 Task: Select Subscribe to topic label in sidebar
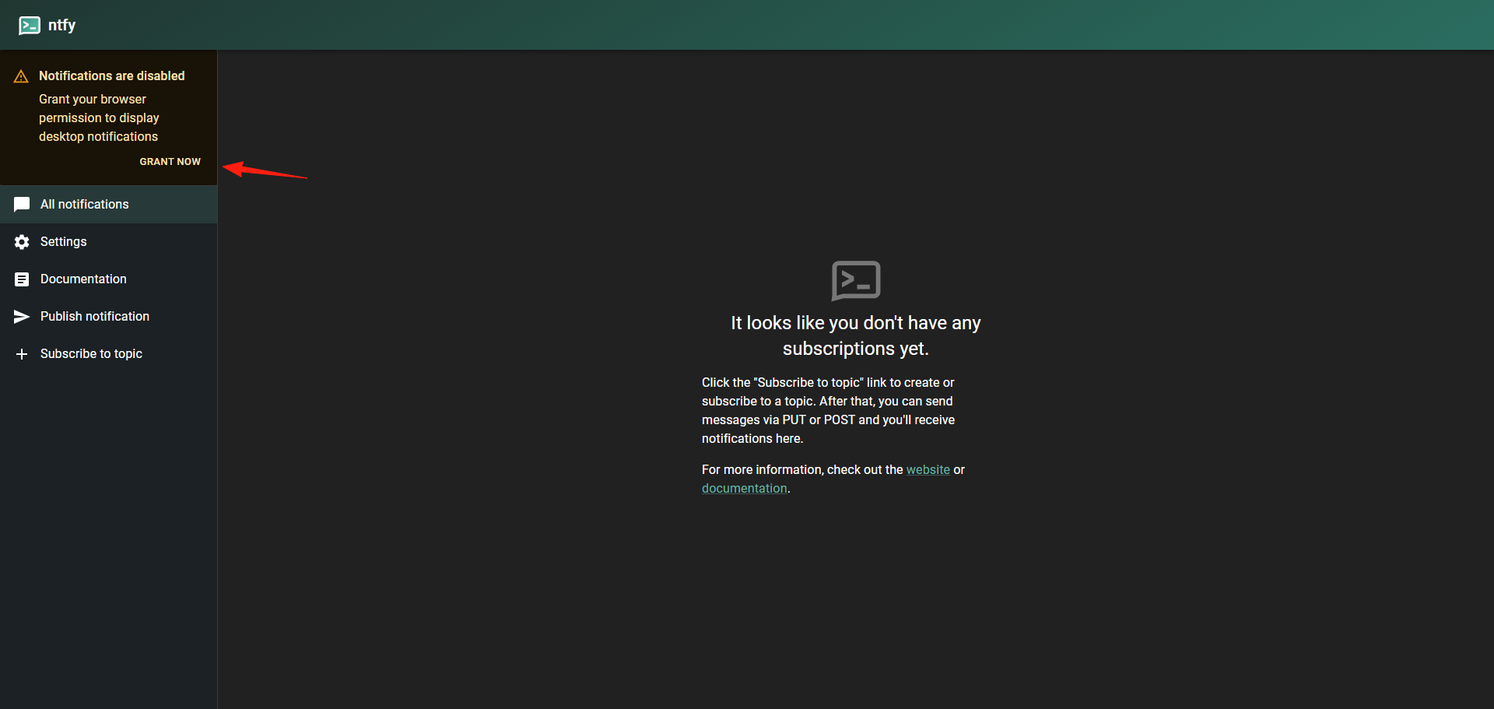click(91, 354)
